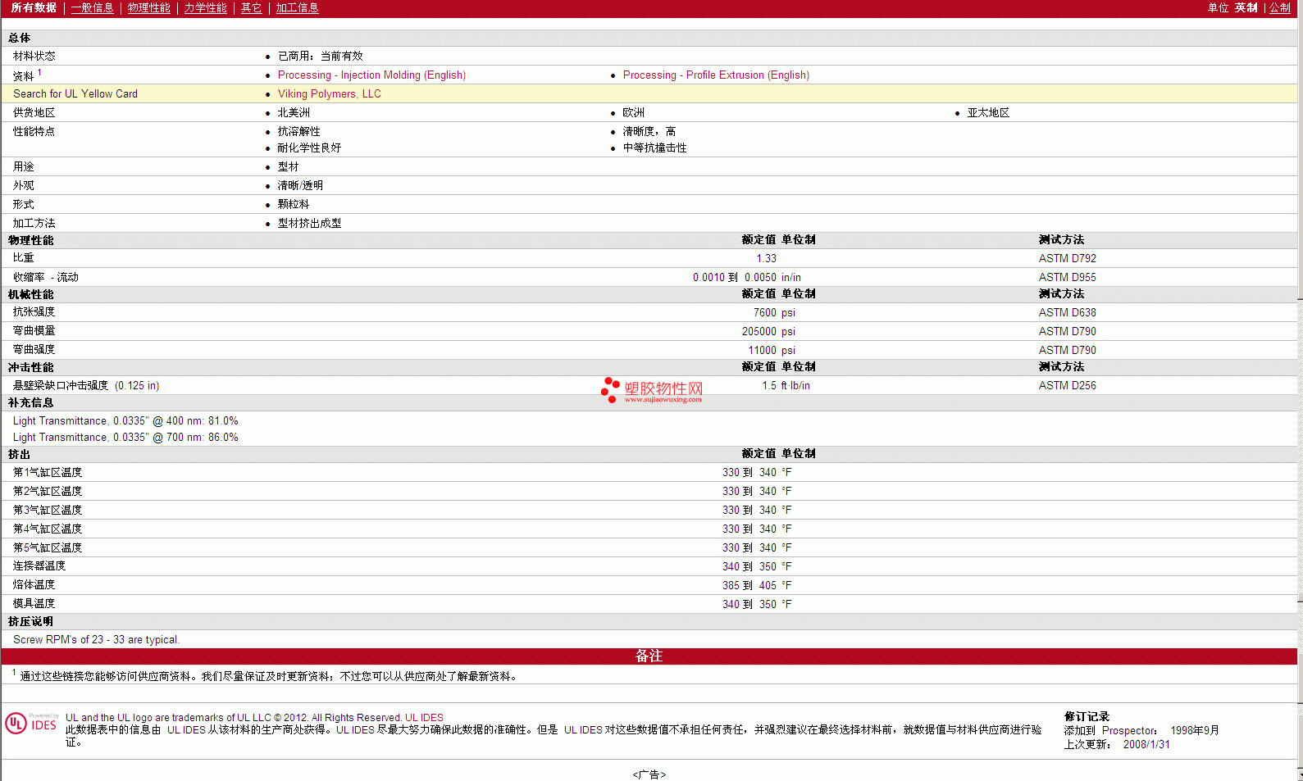This screenshot has height=781, width=1303.
Task: Click the specific gravity value 1.33
Action: coord(766,258)
